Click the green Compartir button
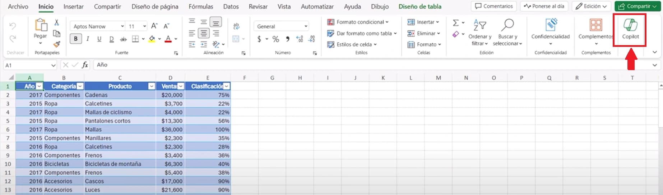The height and width of the screenshot is (195, 663). [x=637, y=6]
